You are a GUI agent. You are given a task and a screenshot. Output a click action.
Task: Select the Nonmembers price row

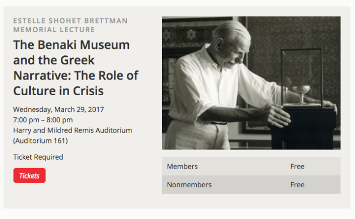coord(251,185)
